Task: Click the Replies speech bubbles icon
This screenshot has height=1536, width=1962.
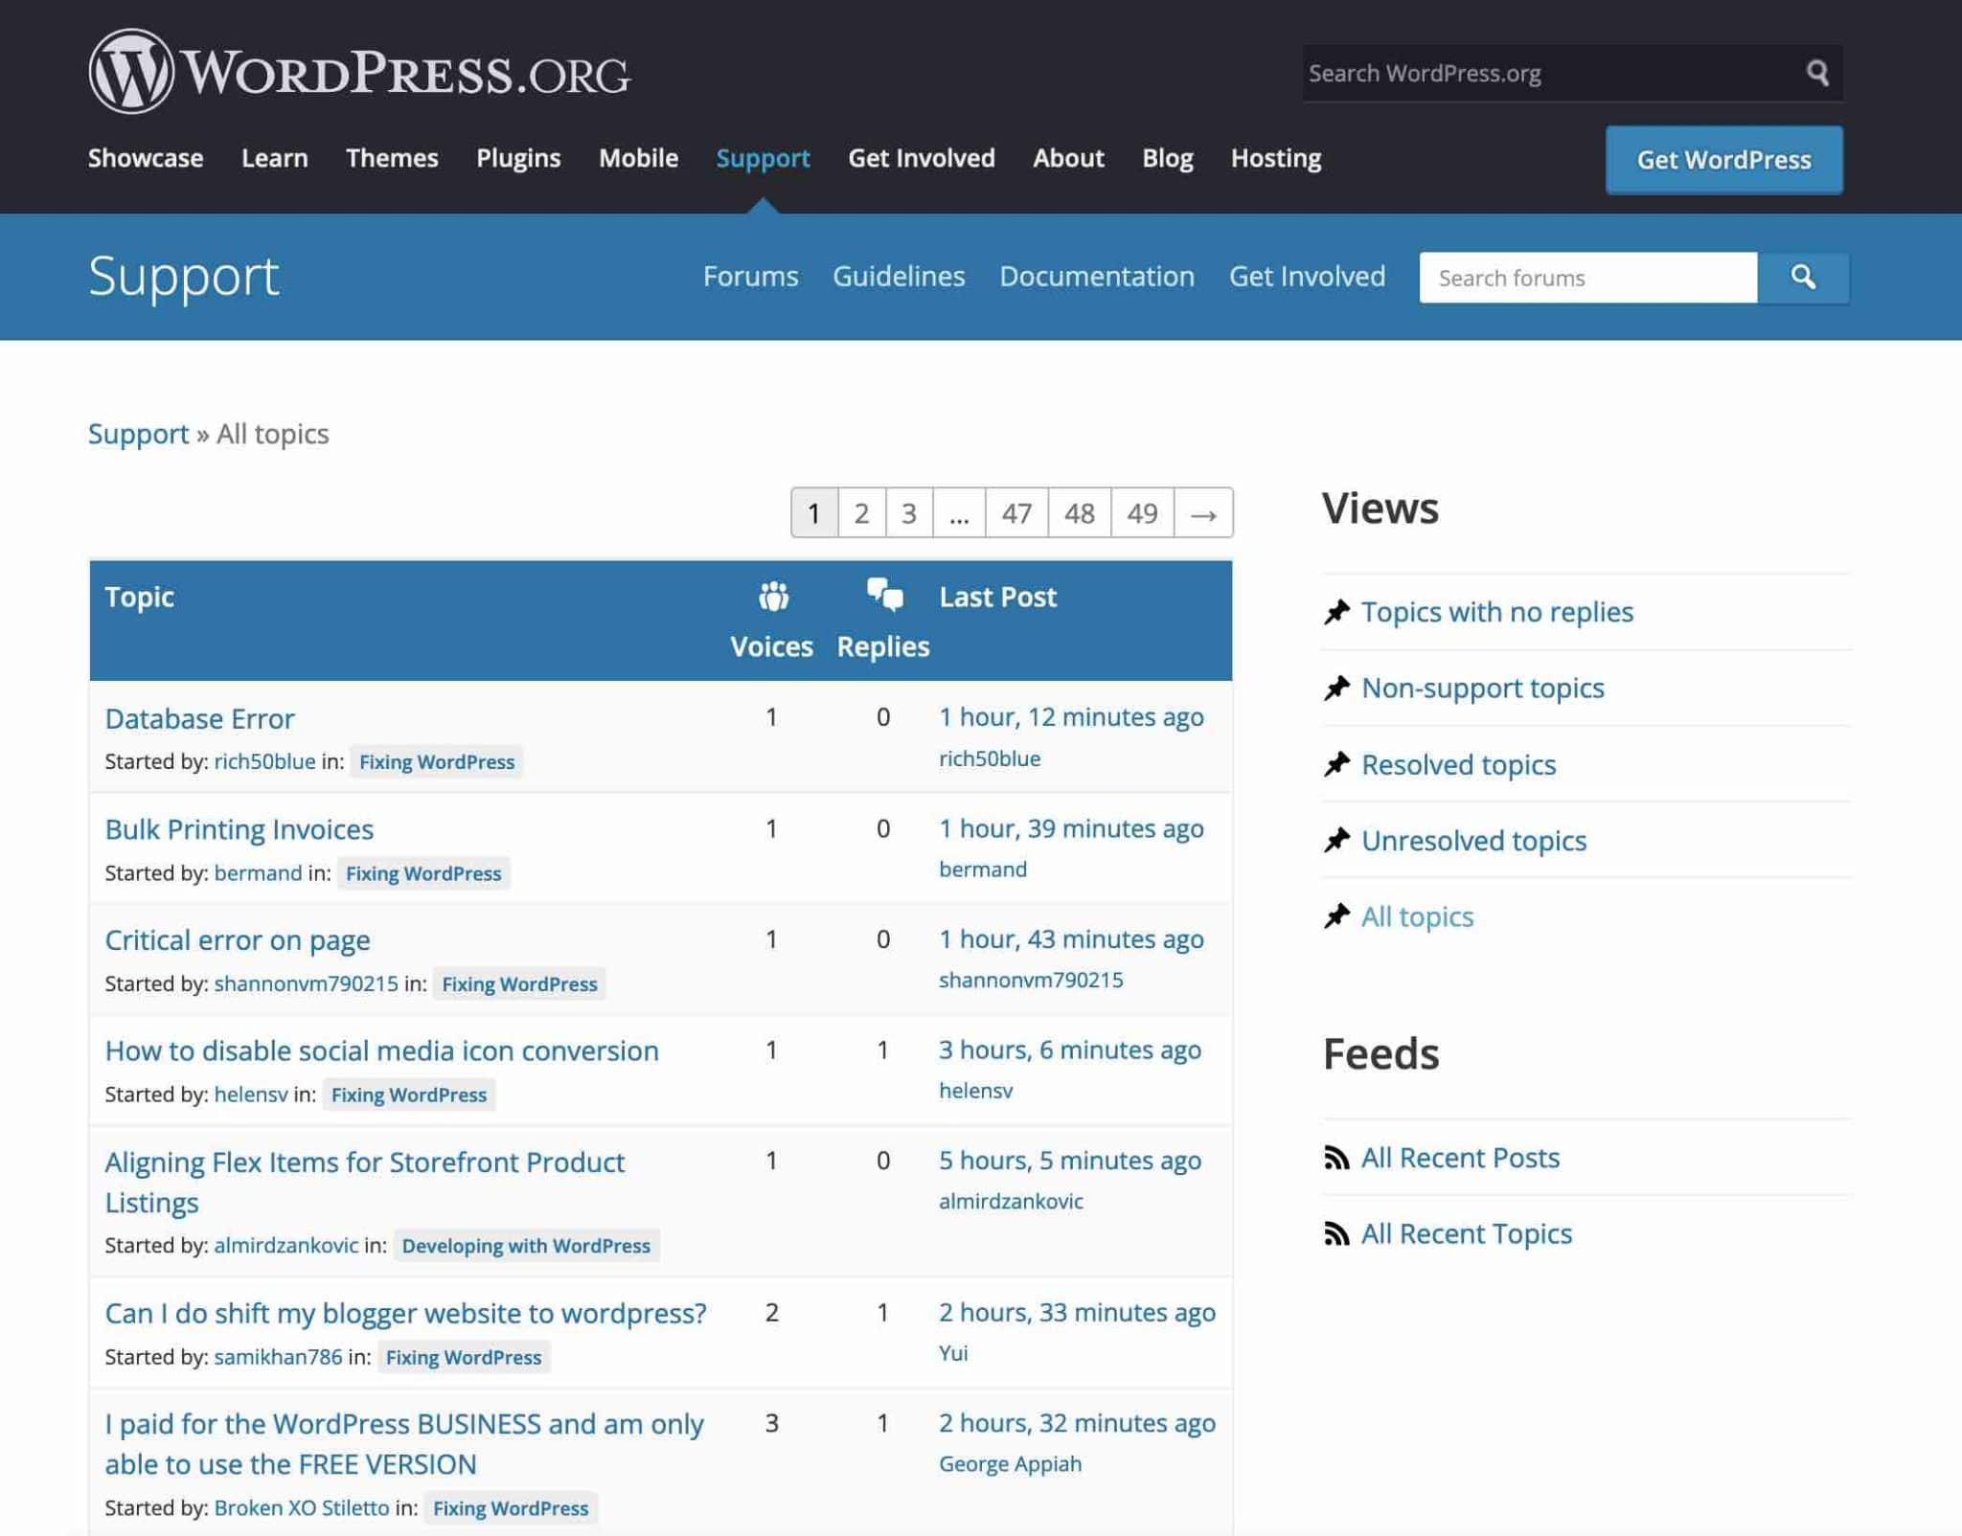Action: click(884, 595)
